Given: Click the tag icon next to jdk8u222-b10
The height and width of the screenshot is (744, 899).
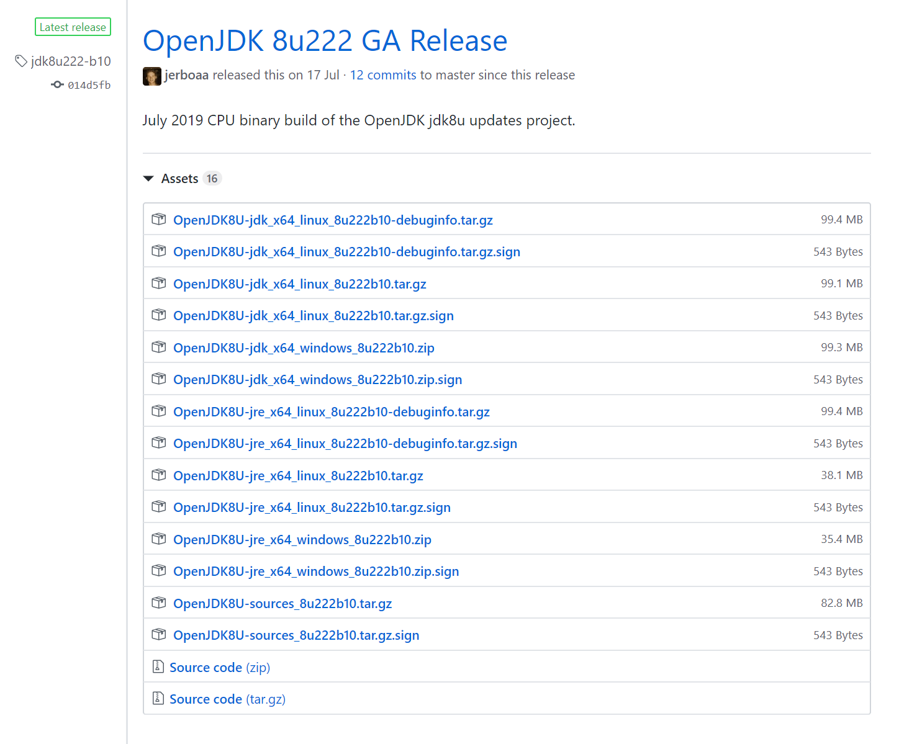Looking at the screenshot, I should point(21,61).
